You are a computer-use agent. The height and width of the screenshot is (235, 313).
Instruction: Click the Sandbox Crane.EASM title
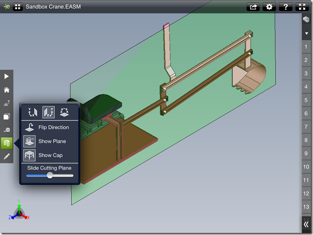click(53, 7)
